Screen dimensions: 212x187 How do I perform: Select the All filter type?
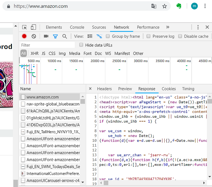coord(23,54)
